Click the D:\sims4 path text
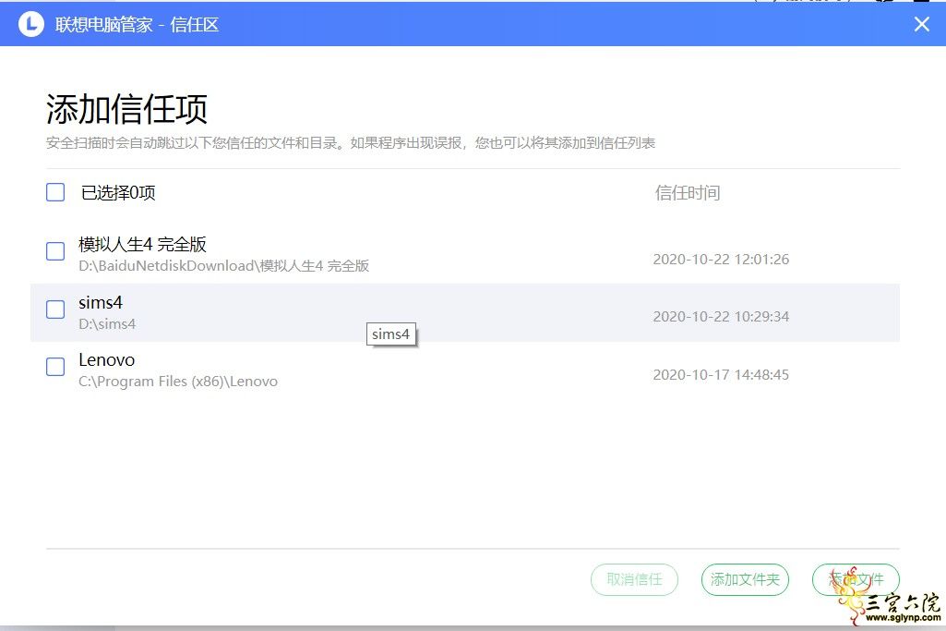Viewport: 946px width, 631px height. 107,324
